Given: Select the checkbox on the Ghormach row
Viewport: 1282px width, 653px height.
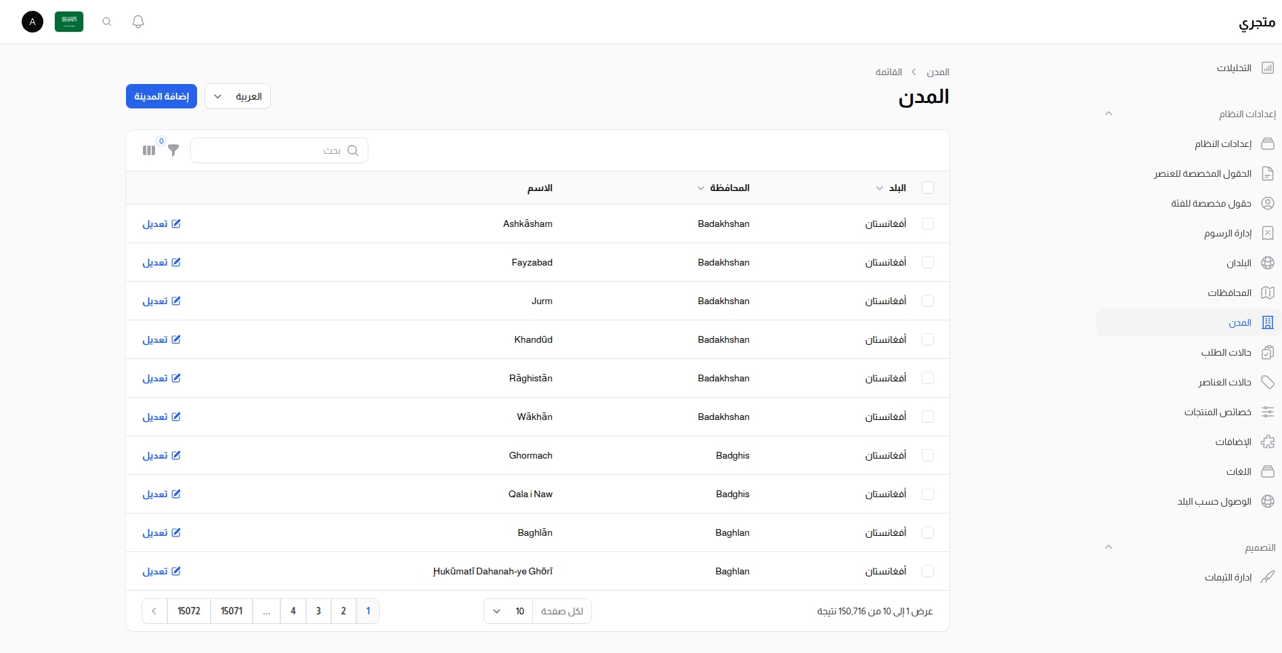Looking at the screenshot, I should [928, 455].
